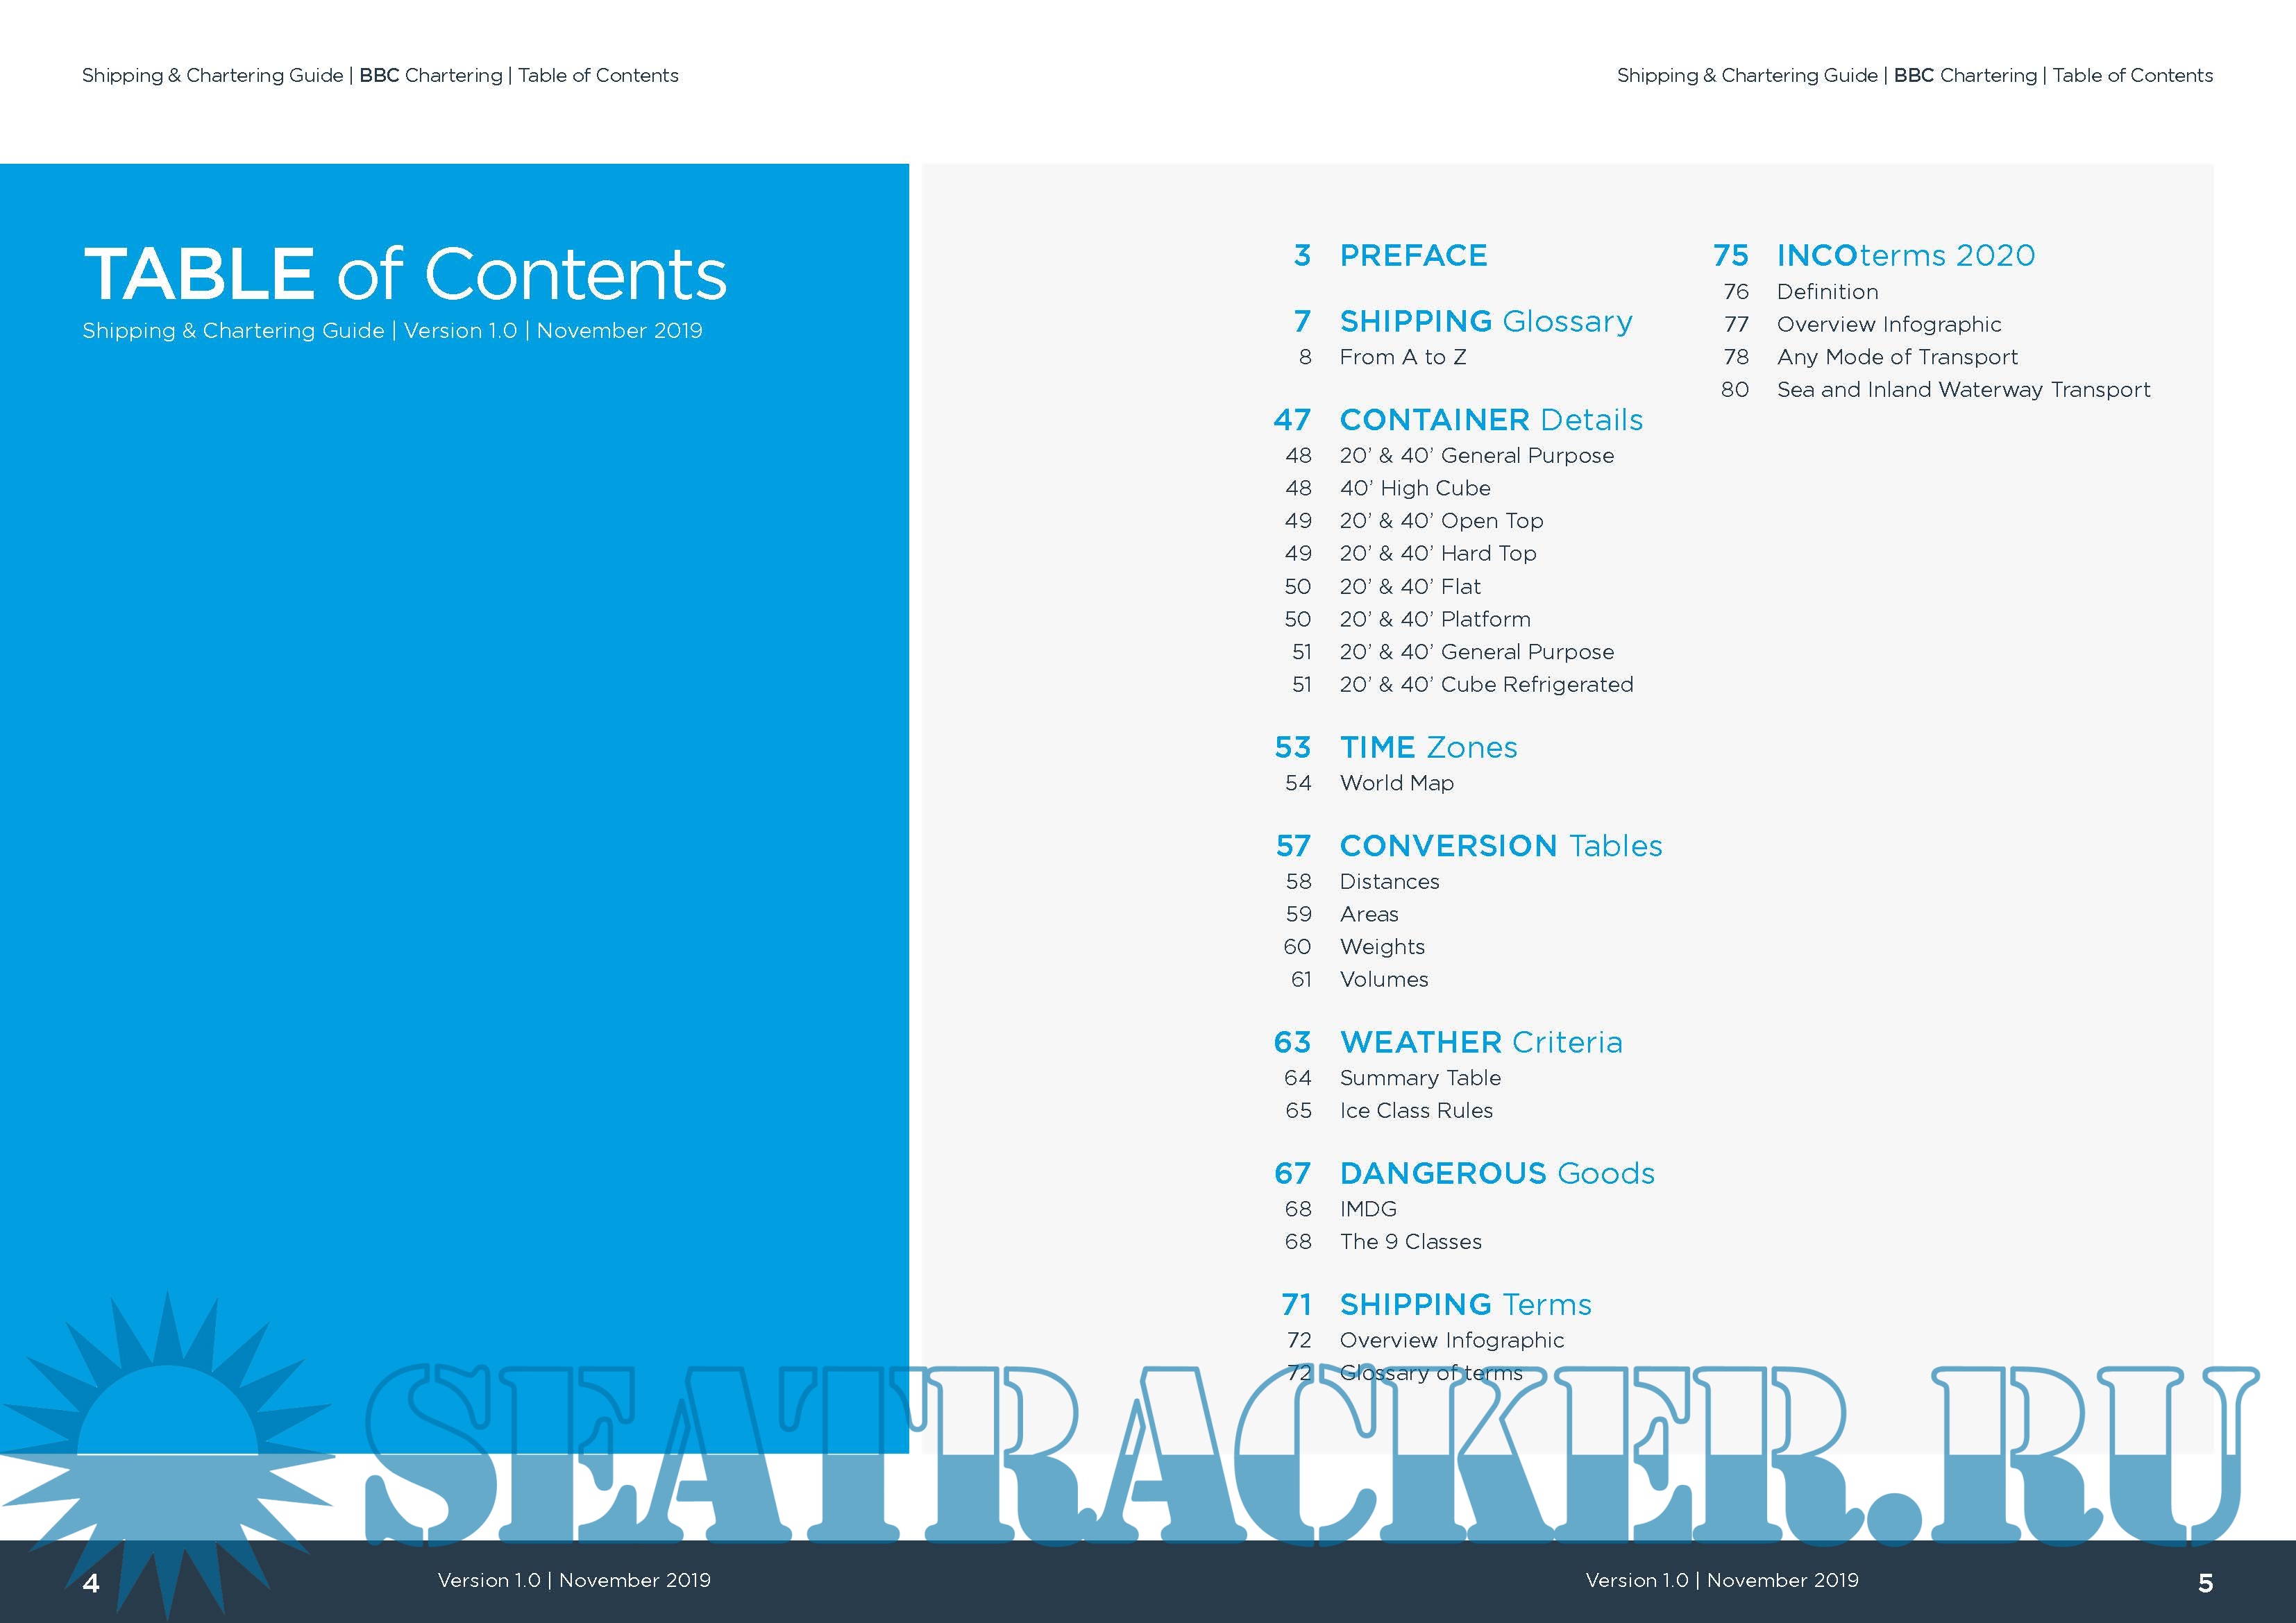Go to WEATHER Criteria section

[x=1480, y=1043]
